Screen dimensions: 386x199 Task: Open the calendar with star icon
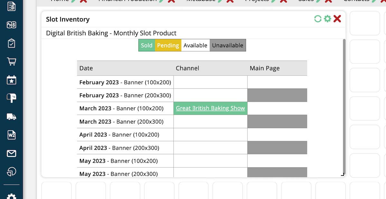[x=11, y=80]
